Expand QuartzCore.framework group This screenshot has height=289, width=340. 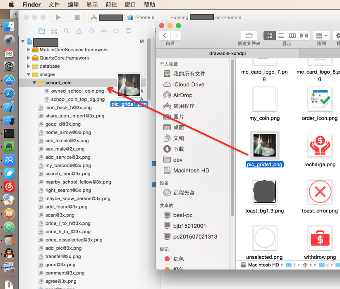[28, 58]
